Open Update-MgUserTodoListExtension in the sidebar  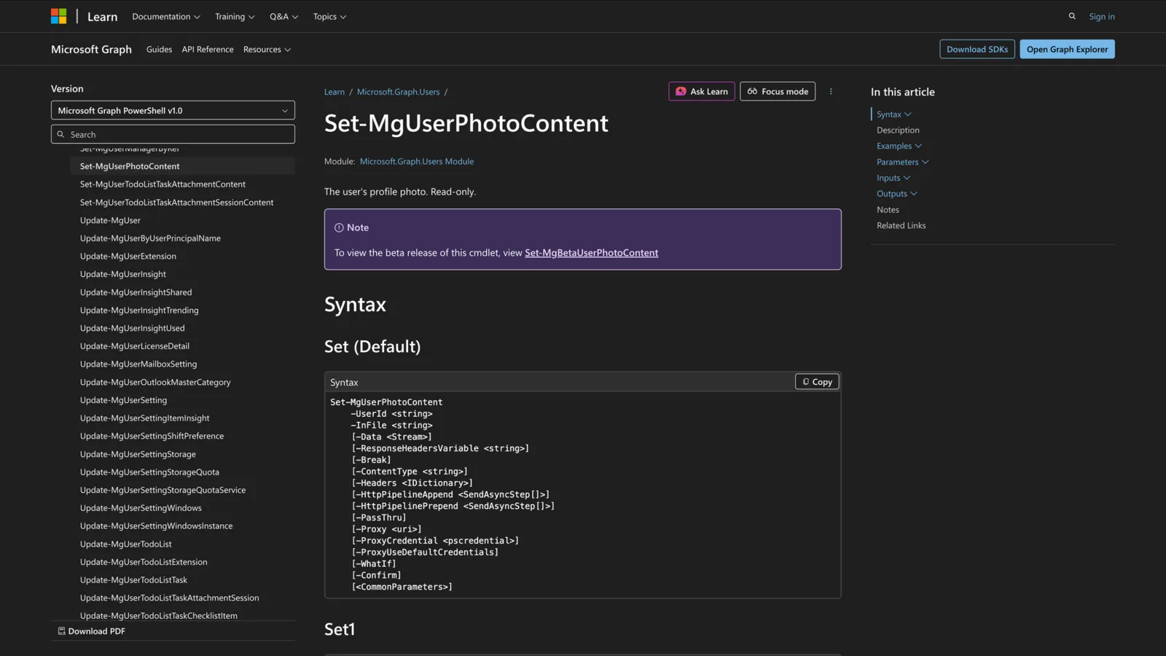point(144,562)
